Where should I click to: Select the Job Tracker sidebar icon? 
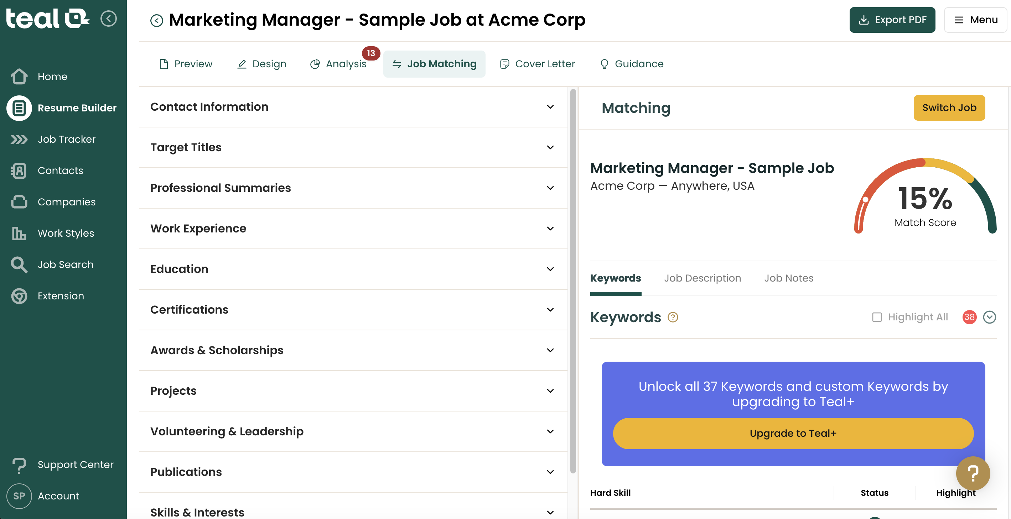point(19,139)
